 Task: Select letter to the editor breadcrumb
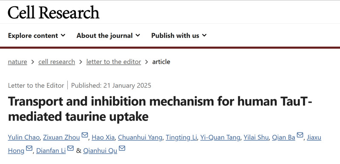coord(114,62)
